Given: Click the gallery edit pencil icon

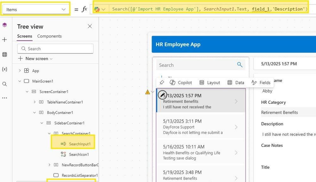Looking at the screenshot, I should pyautogui.click(x=162, y=95).
